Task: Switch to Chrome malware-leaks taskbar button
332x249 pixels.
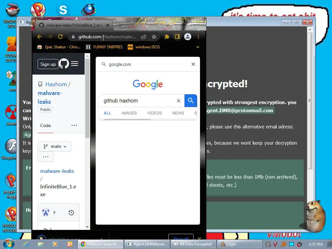Action: coord(100,244)
